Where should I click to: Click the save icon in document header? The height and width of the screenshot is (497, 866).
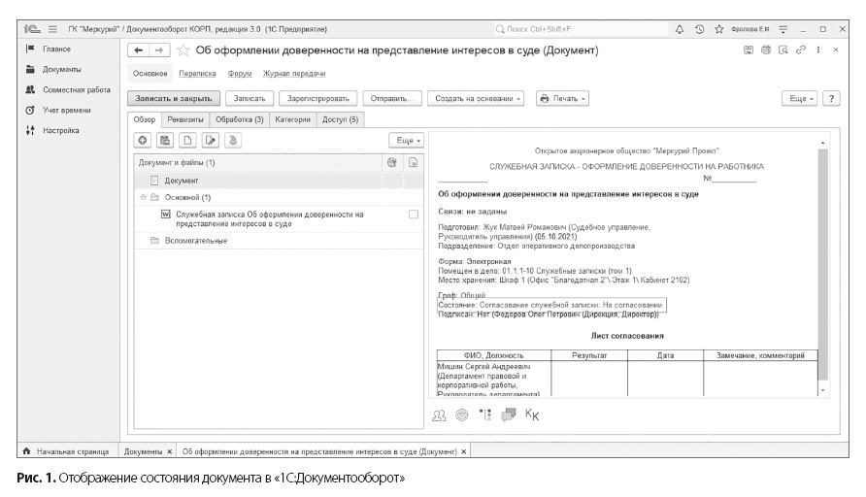pyautogui.click(x=748, y=50)
